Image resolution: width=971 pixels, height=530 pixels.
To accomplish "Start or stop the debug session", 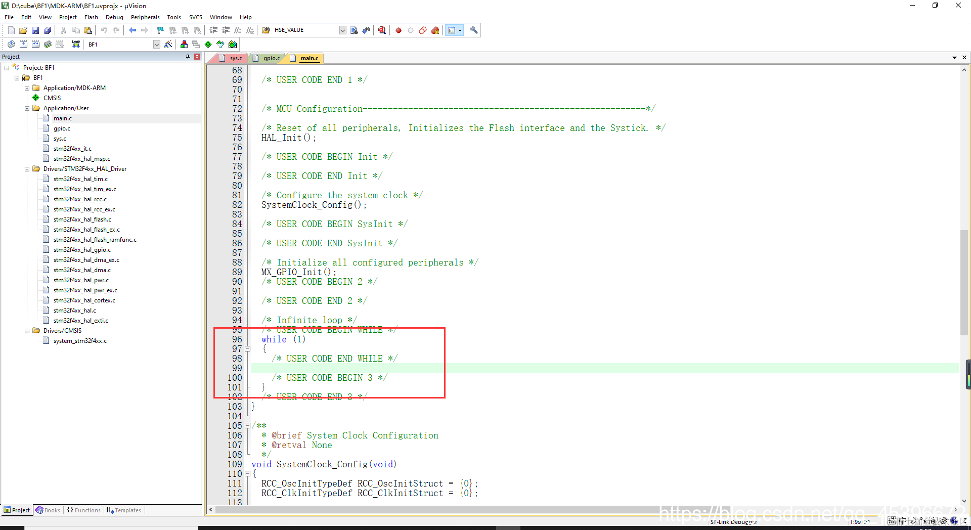I will pos(382,30).
